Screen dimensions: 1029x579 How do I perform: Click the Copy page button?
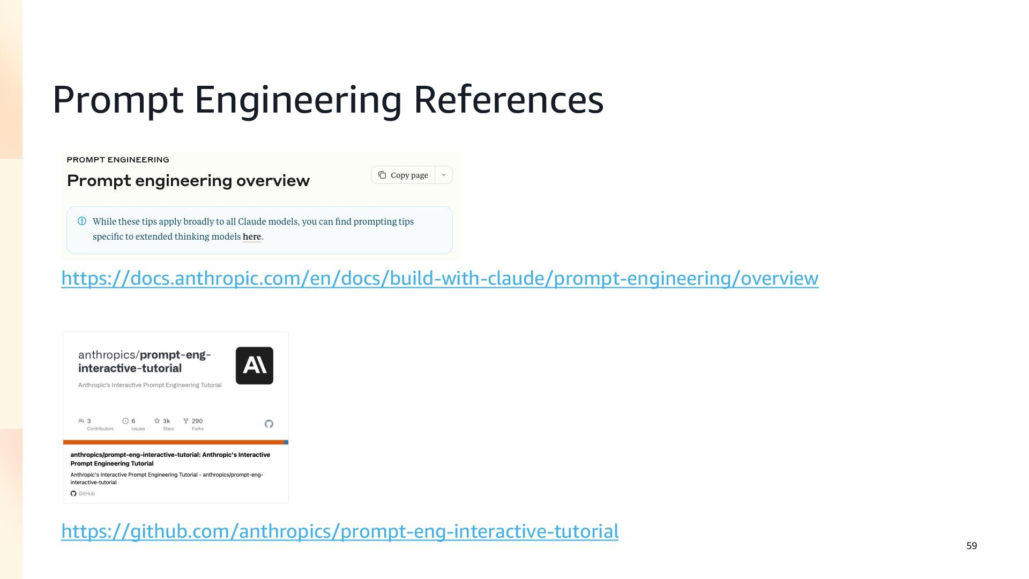coord(403,175)
